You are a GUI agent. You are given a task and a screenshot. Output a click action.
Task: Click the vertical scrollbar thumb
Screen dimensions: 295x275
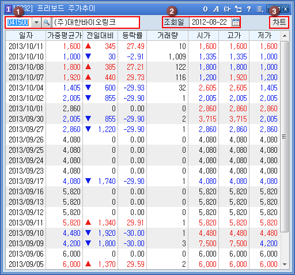285,137
